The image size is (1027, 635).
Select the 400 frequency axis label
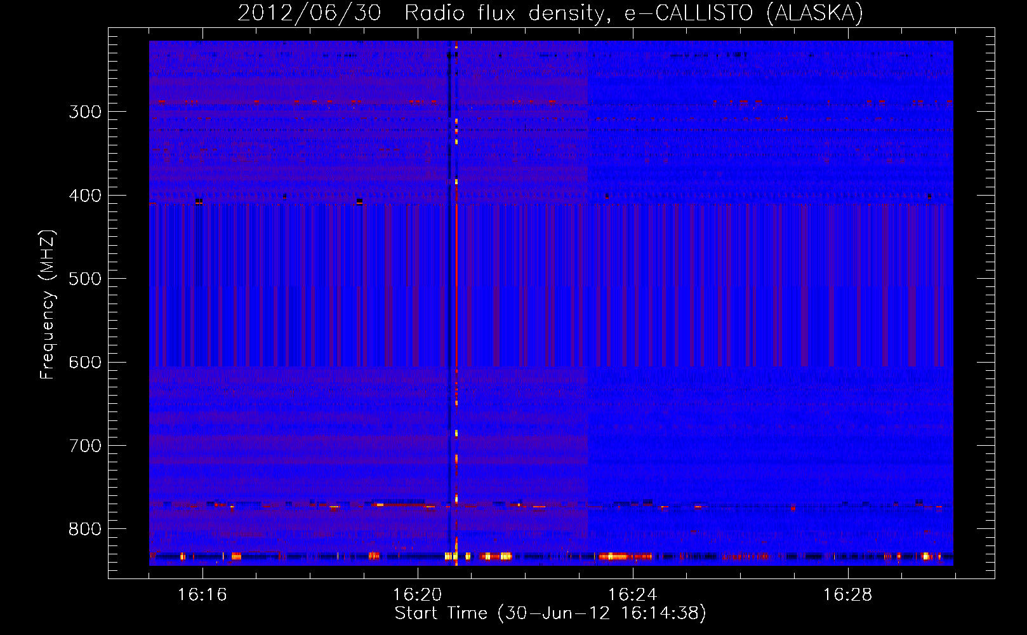[85, 196]
